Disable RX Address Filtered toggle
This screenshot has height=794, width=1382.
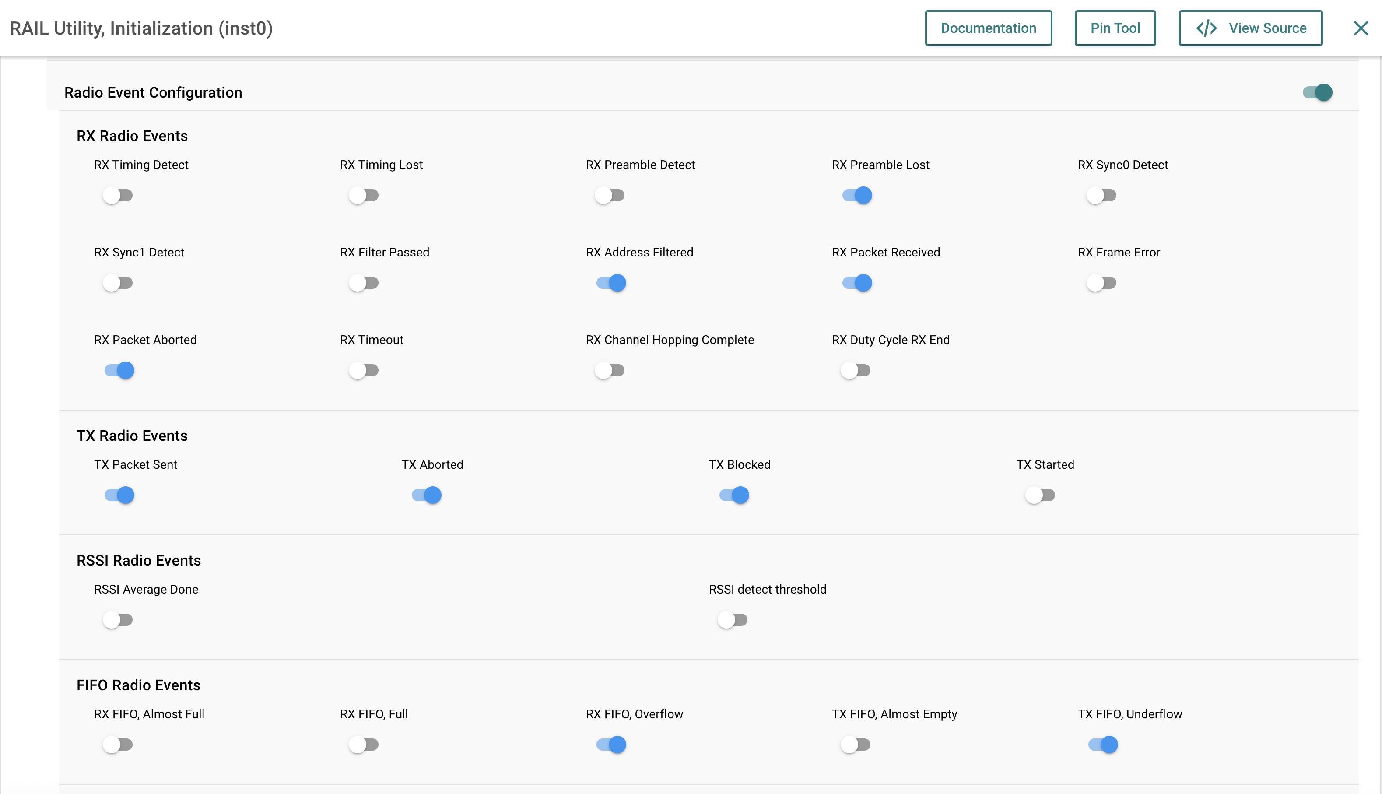611,283
